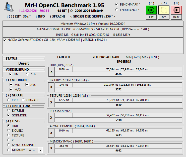The height and width of the screenshot is (157, 186).
Task: Set foreground to EIN
Action: click(x=11, y=74)
